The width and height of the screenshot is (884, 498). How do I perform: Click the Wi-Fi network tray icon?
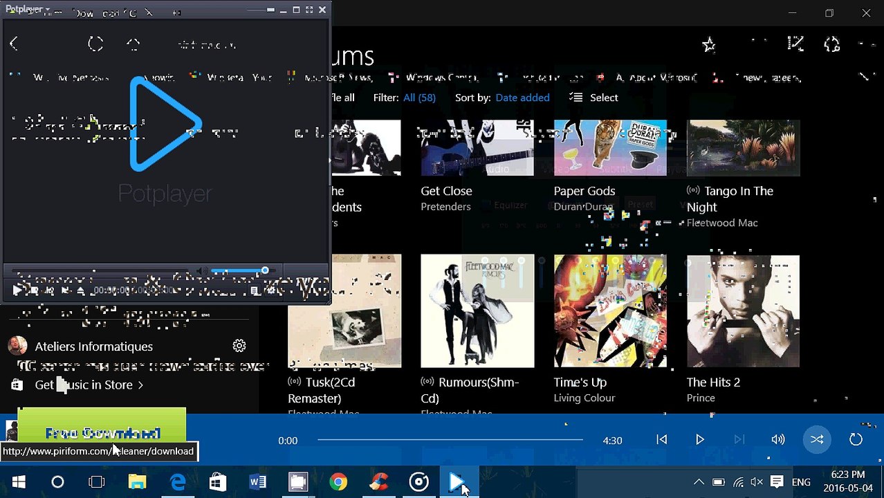pyautogui.click(x=738, y=482)
